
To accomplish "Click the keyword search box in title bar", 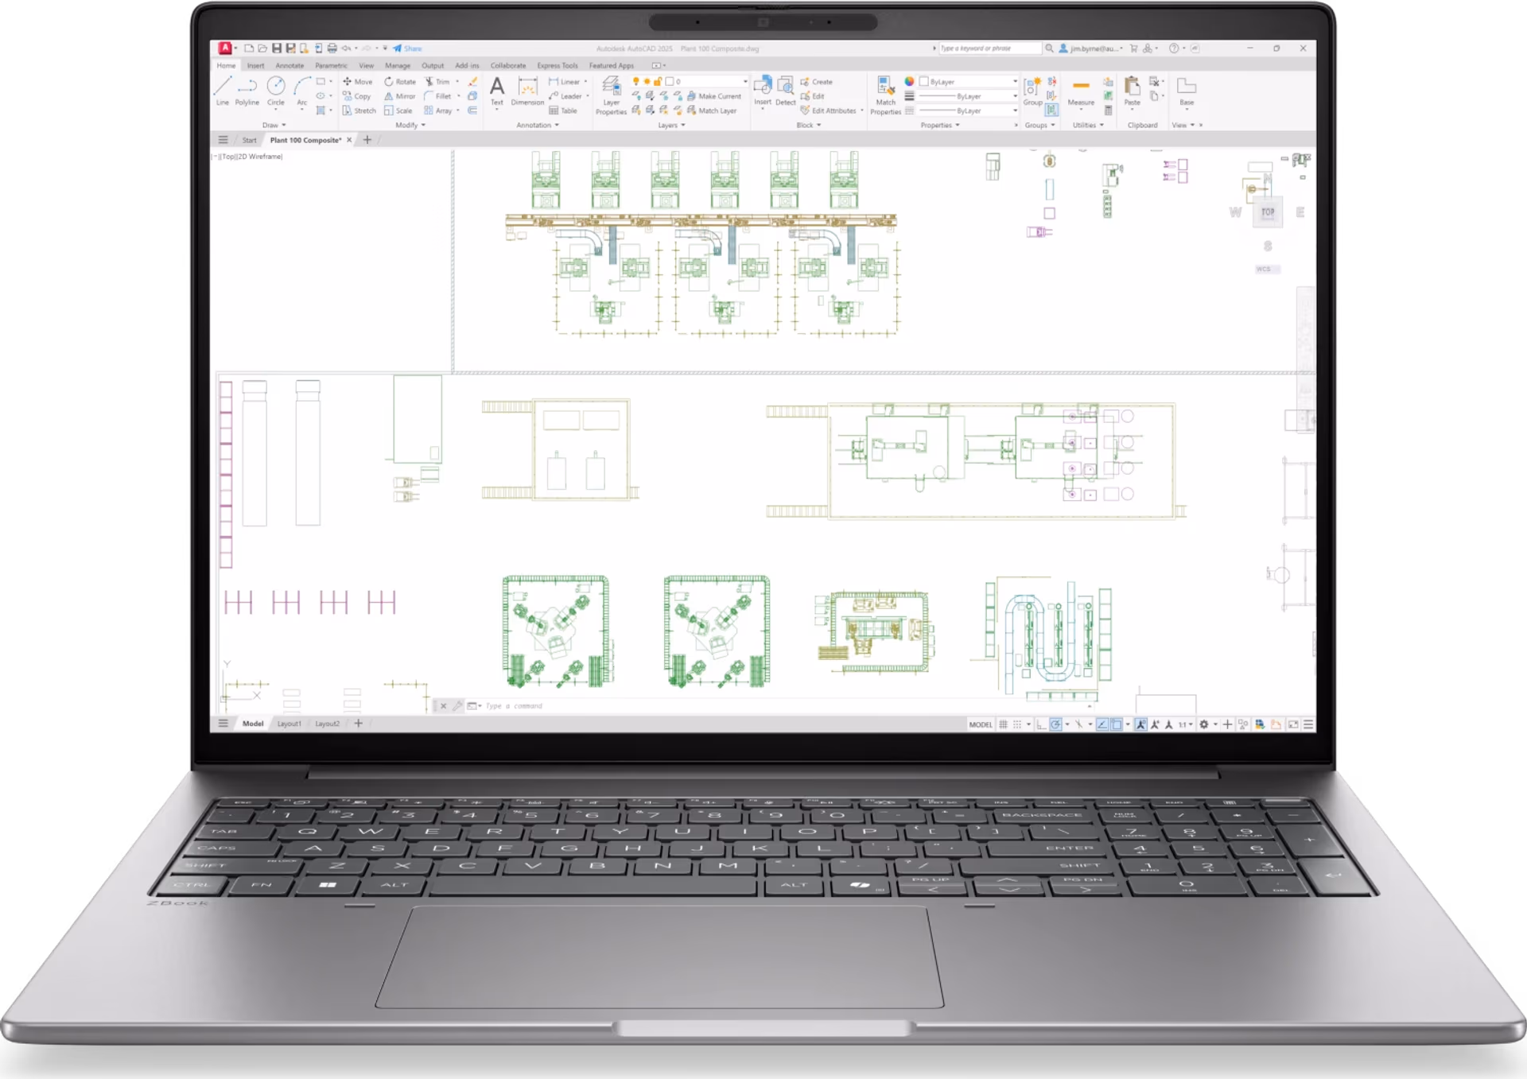I will click(x=989, y=49).
